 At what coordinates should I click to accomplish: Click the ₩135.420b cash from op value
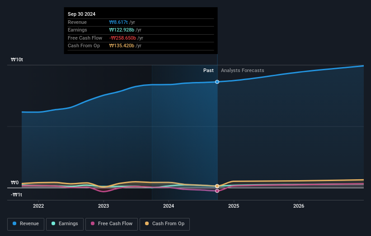pyautogui.click(x=122, y=46)
